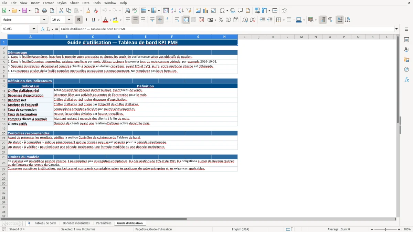Toggle Bold formatting
Image resolution: width=413 pixels, height=232 pixels.
[x=79, y=20]
